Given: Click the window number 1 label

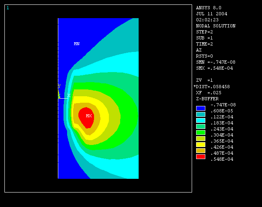Looking at the screenshot, I should pyautogui.click(x=8, y=8).
